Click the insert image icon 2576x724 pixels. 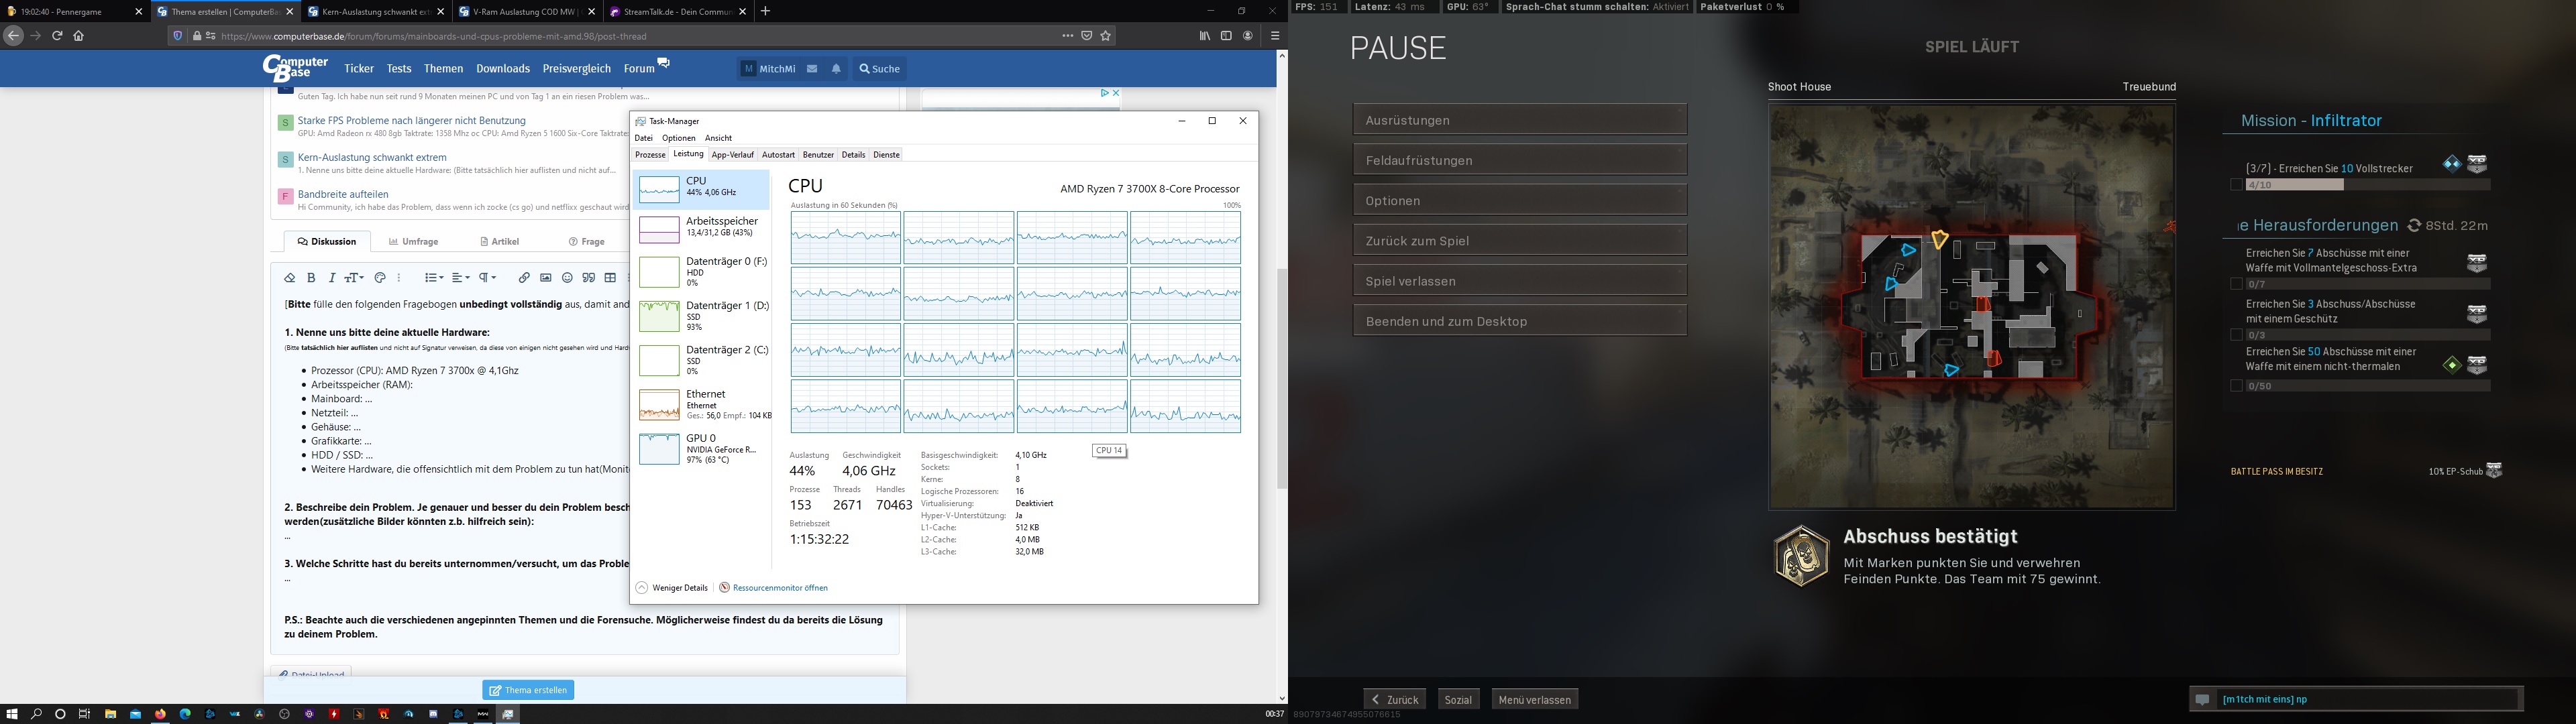(546, 278)
